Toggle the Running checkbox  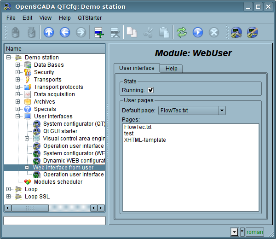(x=150, y=90)
